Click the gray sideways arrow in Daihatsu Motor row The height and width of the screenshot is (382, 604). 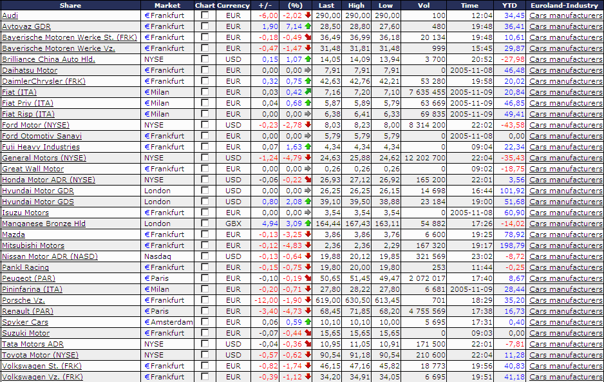tap(307, 70)
